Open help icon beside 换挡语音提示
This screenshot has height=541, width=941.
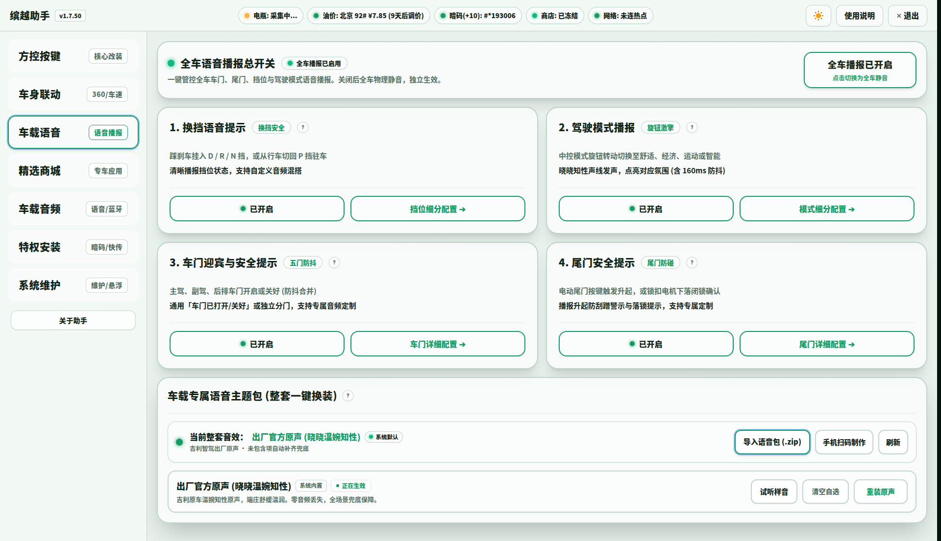point(303,127)
